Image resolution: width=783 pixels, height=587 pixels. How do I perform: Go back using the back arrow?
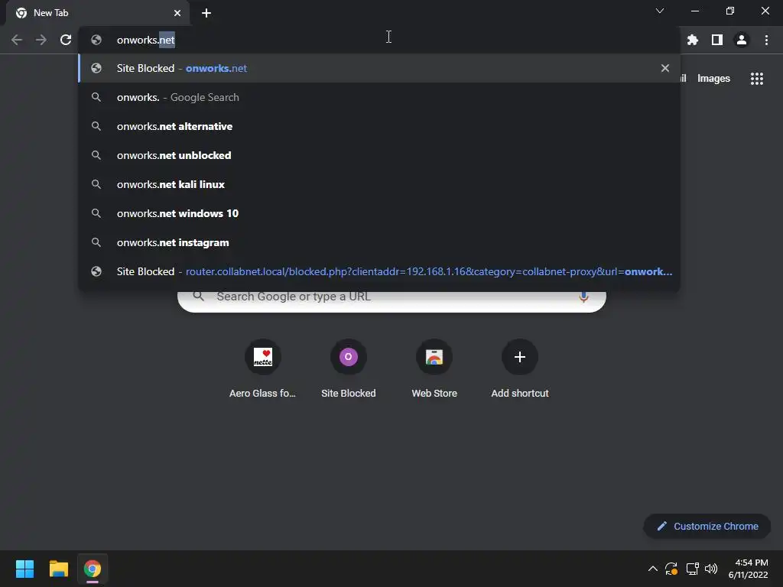(17, 40)
